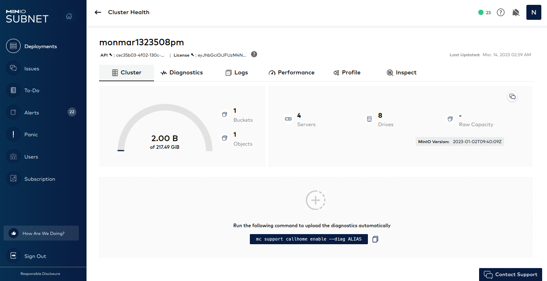Open the Logs tab
The width and height of the screenshot is (547, 281).
236,73
